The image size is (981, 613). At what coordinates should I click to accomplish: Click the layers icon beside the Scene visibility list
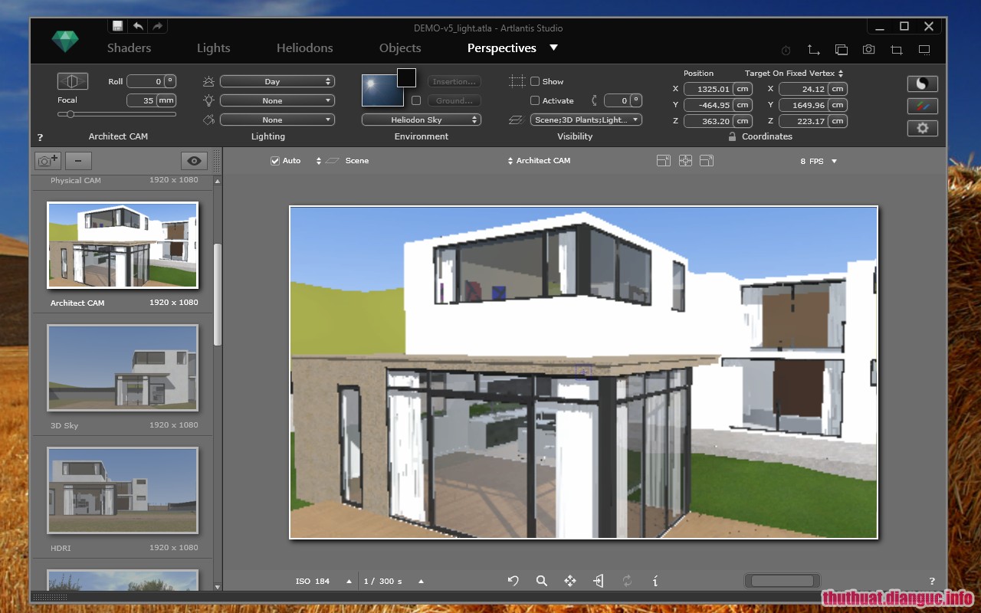point(517,120)
